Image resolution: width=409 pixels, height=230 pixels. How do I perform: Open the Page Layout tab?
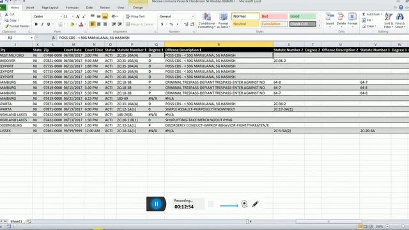point(50,8)
